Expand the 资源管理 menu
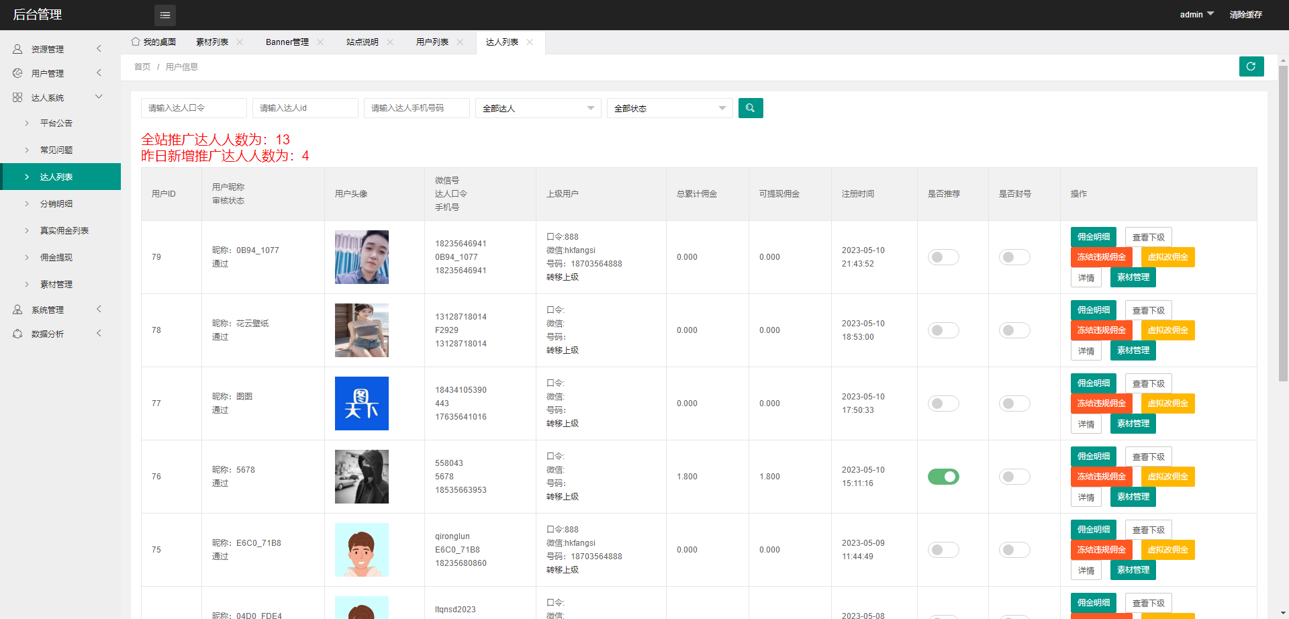Screen dimensions: 1289x619 (60, 49)
